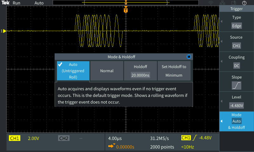254x152 pixels.
Task: Toggle the CH2 channel badge
Action: (x=64, y=138)
